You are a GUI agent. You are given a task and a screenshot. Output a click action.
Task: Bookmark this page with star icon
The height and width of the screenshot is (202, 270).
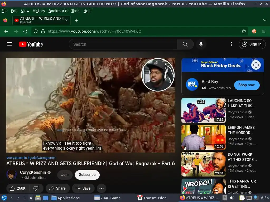click(x=244, y=31)
